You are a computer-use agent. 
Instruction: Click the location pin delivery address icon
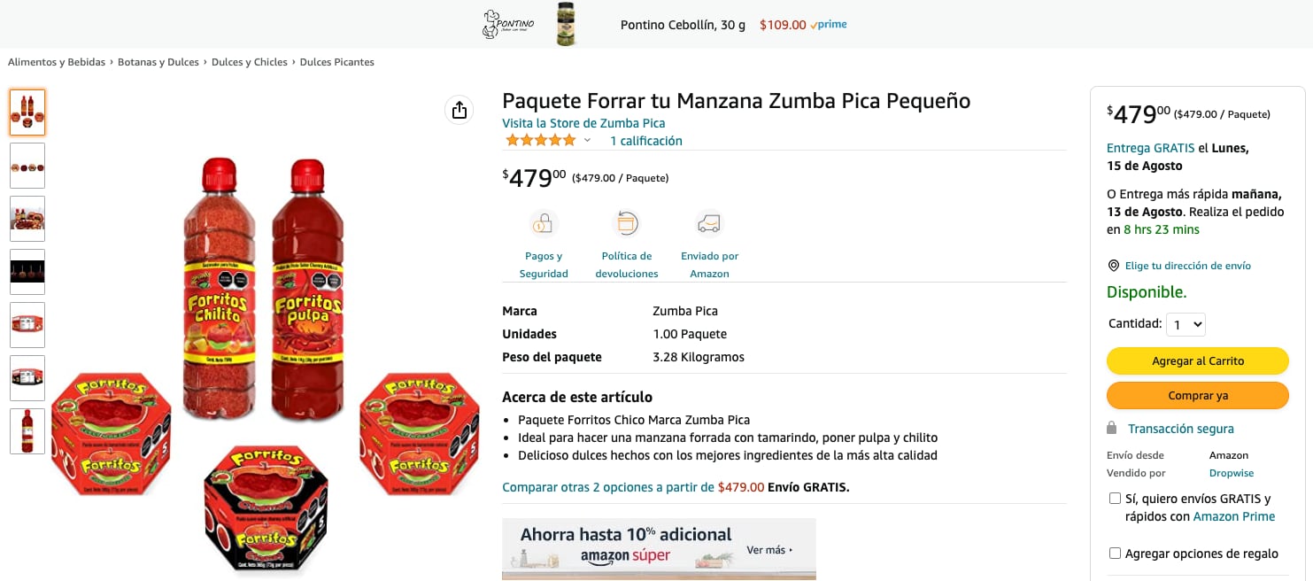tap(1114, 266)
